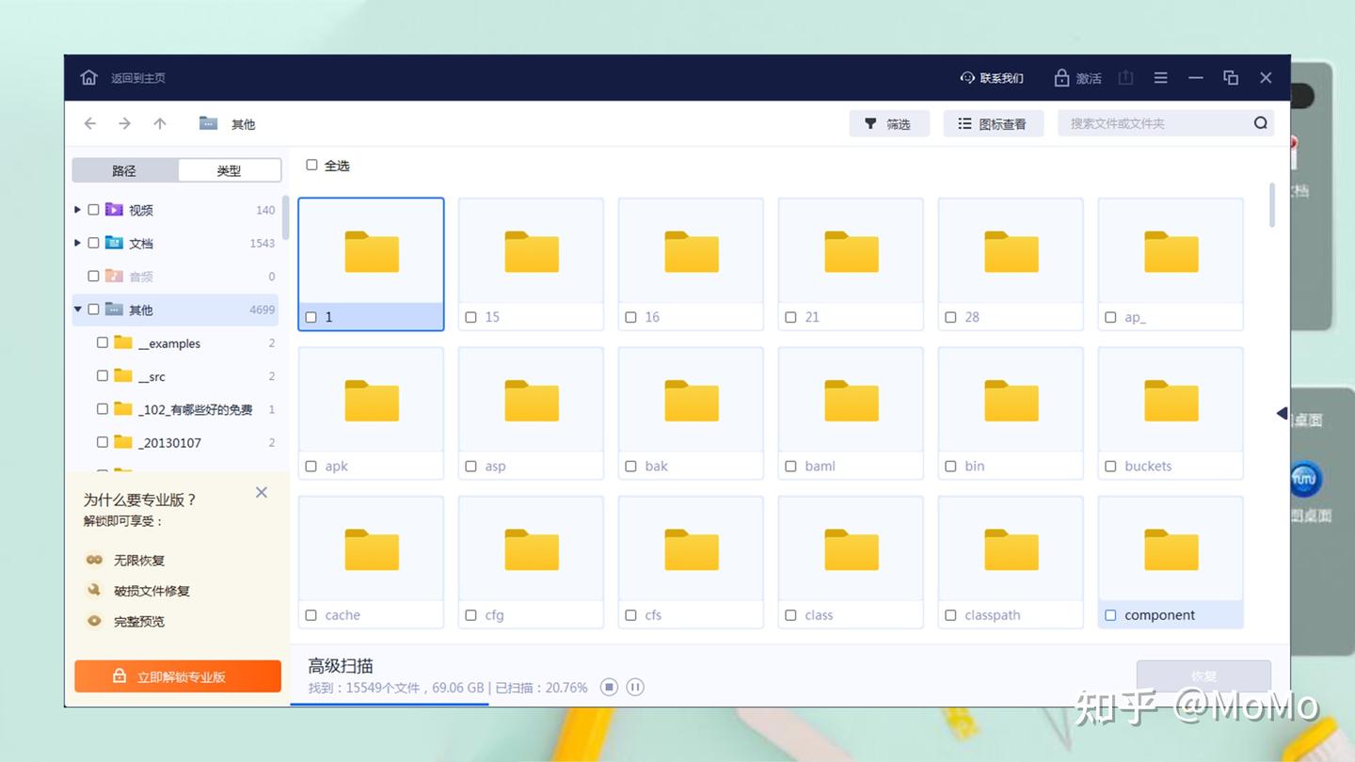This screenshot has height=762, width=1355.
Task: Open the apk folder icon
Action: pyautogui.click(x=371, y=400)
